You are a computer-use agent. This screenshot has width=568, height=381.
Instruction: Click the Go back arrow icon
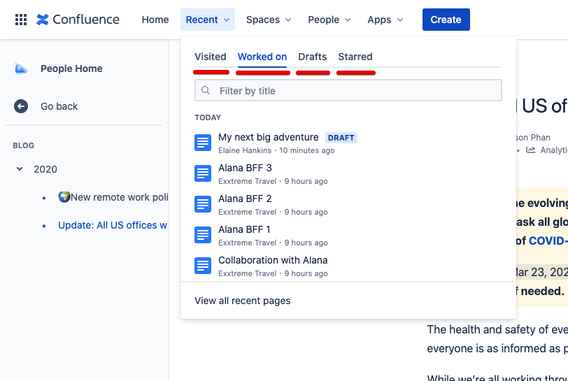point(21,106)
